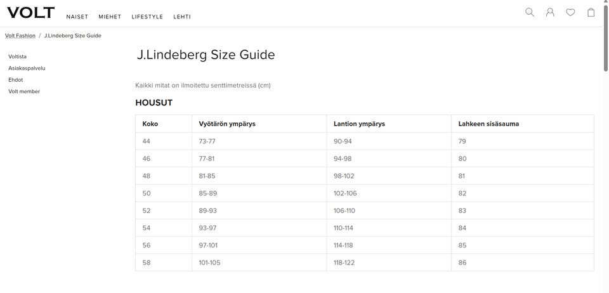Open Ehdot sidebar link
This screenshot has height=293, width=609.
click(x=15, y=80)
